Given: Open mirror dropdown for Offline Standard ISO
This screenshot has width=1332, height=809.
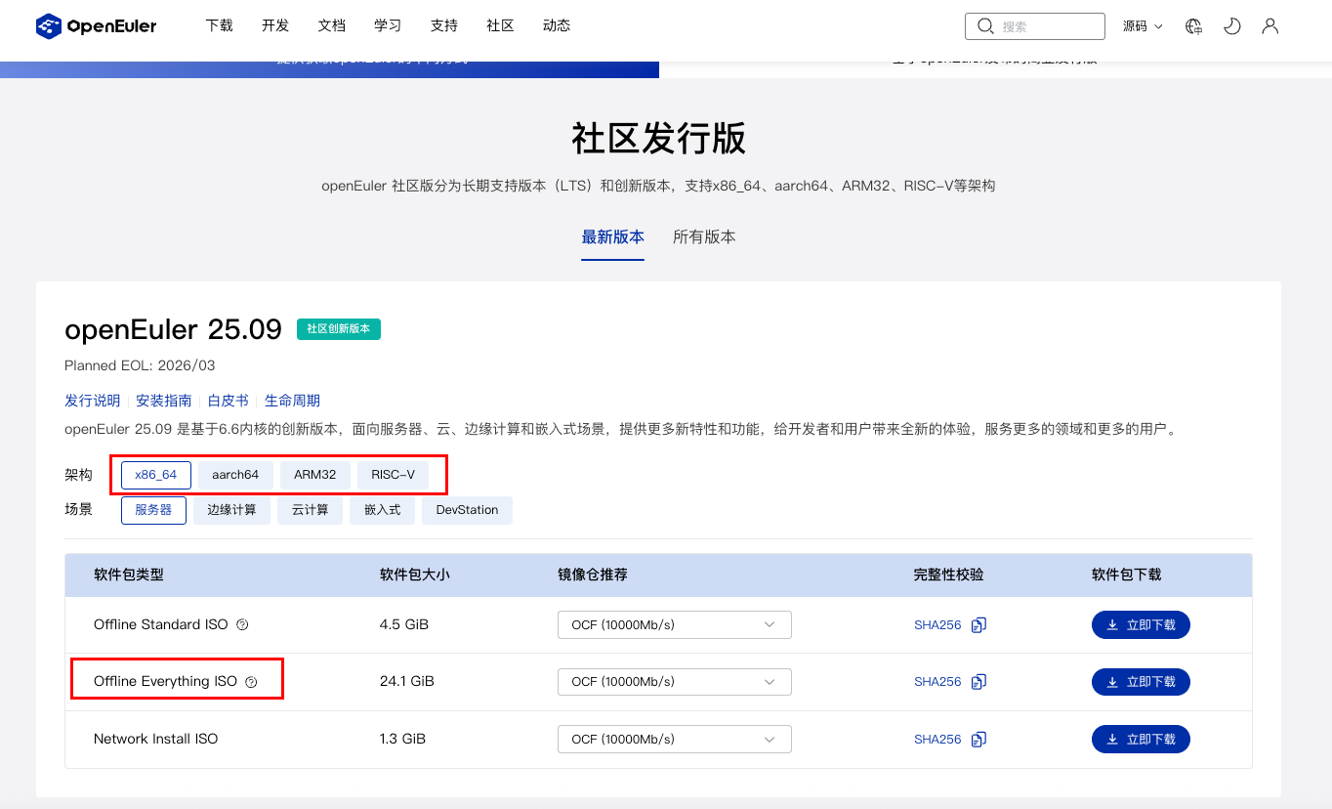Looking at the screenshot, I should pyautogui.click(x=675, y=625).
